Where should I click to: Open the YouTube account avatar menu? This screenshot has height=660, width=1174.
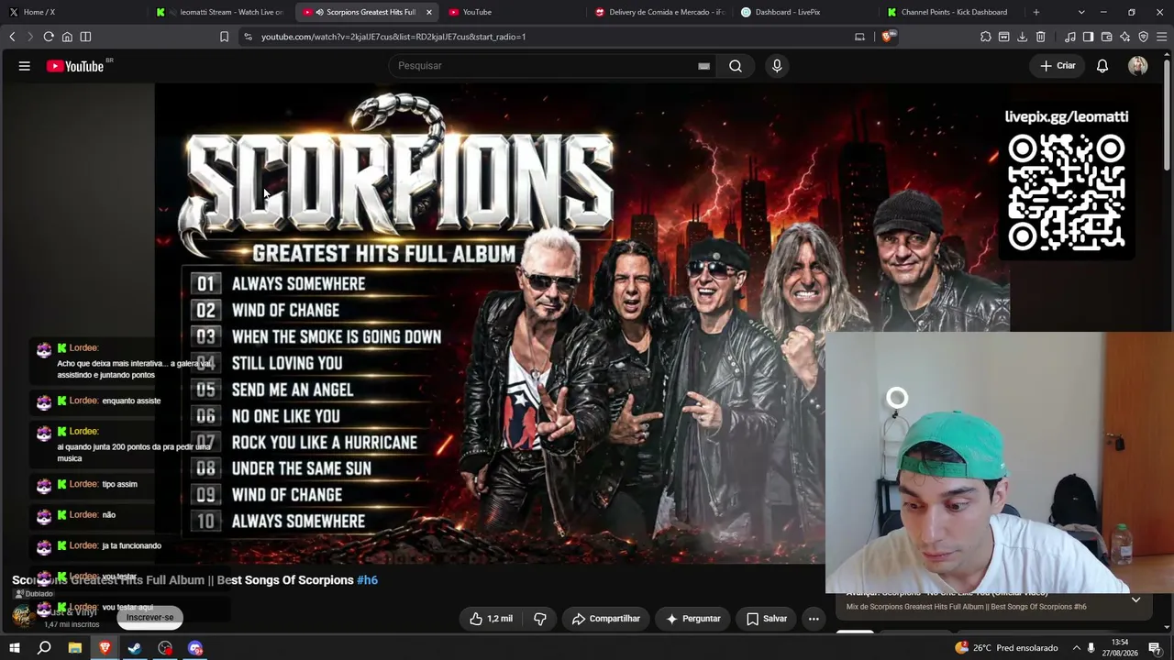[1138, 66]
